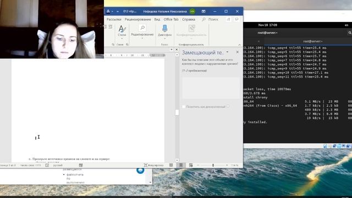
Task: Close the alt text (Замещающий текст) pane
Action: pos(237,52)
